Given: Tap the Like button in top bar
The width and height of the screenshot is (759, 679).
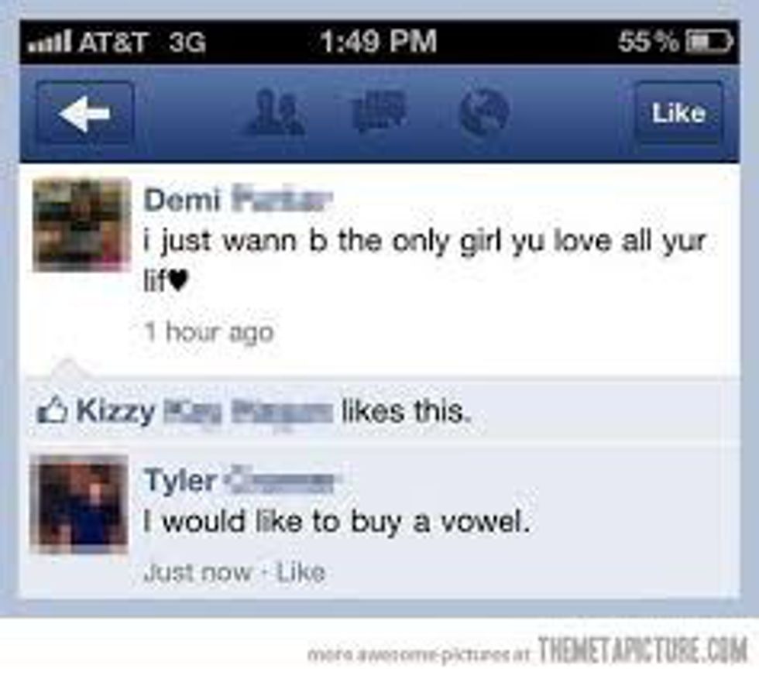Looking at the screenshot, I should click(678, 113).
